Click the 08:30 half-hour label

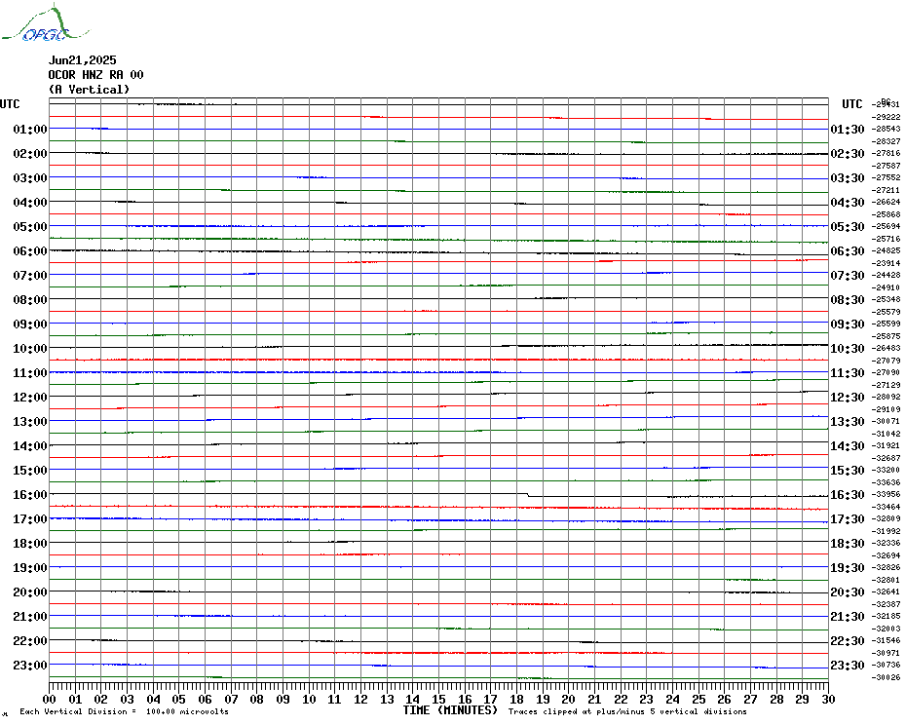pos(848,299)
